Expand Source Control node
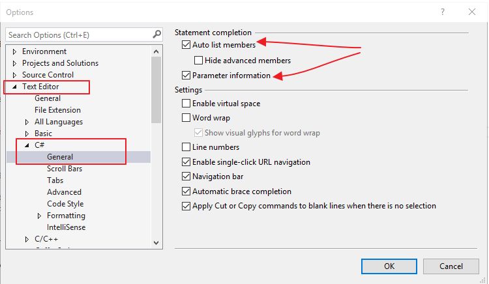This screenshot has height=284, width=489. point(14,75)
